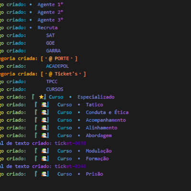Click the ticket-0038 text channel name
The width and height of the screenshot is (191, 191).
pyautogui.click(x=70, y=143)
